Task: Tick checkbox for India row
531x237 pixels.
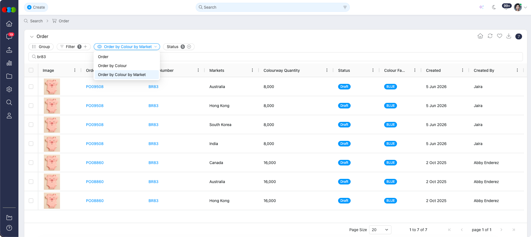Action: tap(31, 144)
